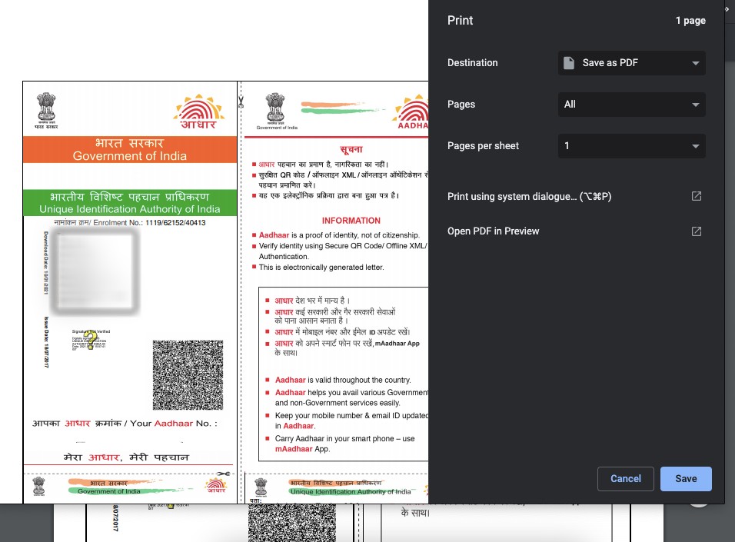Click the red 'INFORMATION' heading in preview
The width and height of the screenshot is (735, 542).
click(351, 221)
